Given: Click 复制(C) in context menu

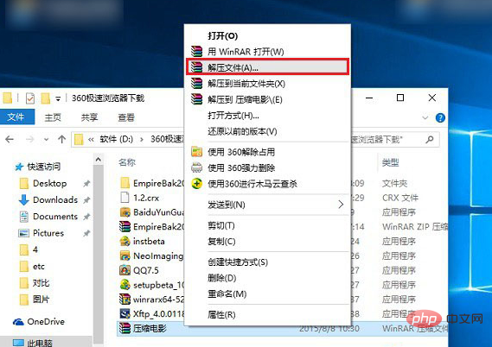Looking at the screenshot, I should pyautogui.click(x=267, y=242).
